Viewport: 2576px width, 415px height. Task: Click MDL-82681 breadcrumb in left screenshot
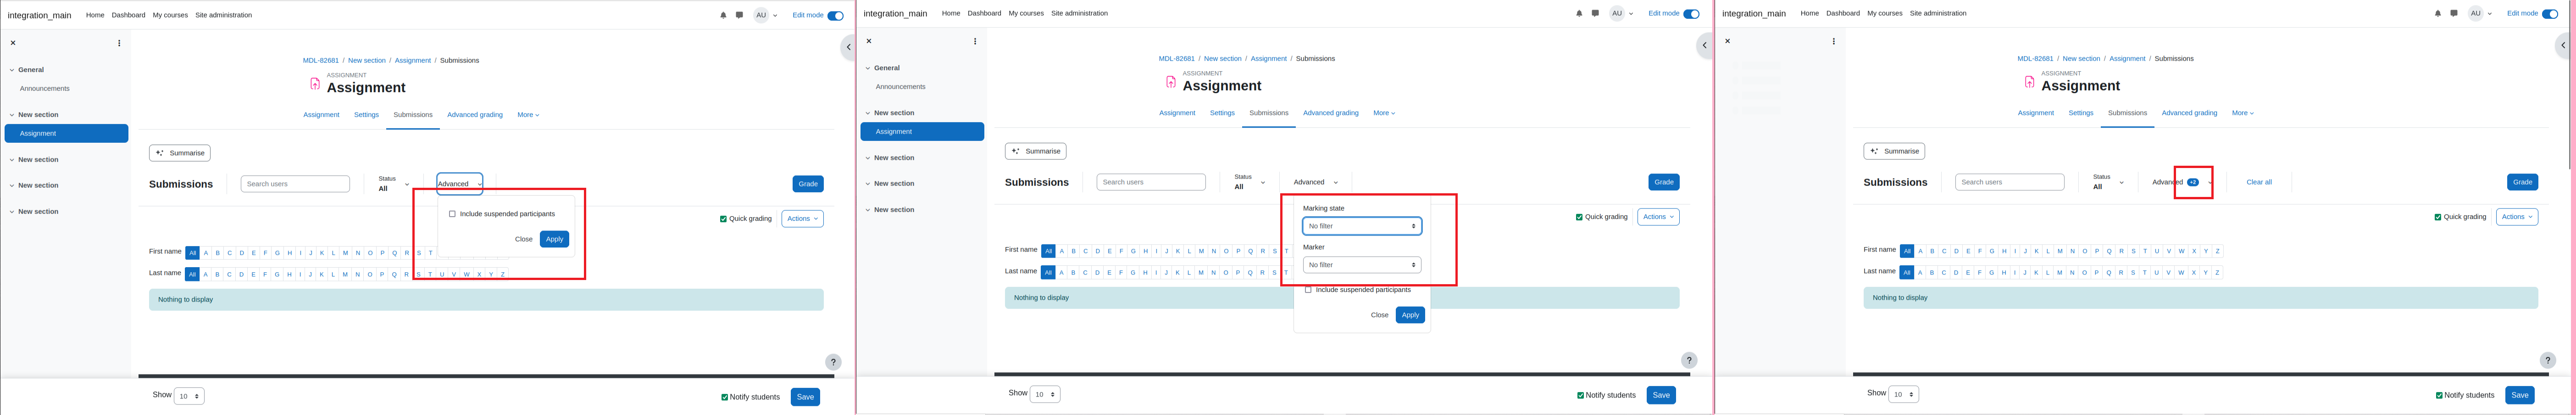click(321, 60)
